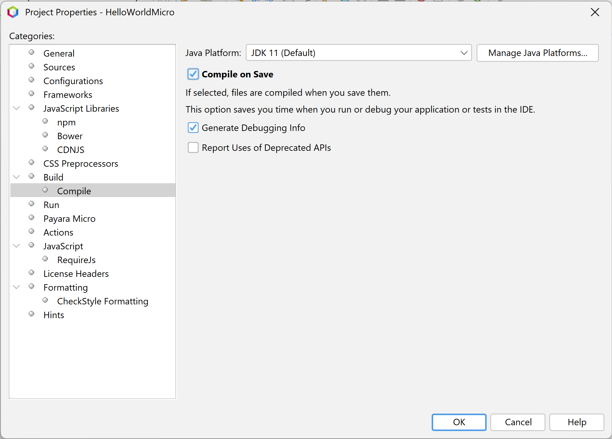The height and width of the screenshot is (439, 612).
Task: Open the Hints category
Action: [x=53, y=315]
